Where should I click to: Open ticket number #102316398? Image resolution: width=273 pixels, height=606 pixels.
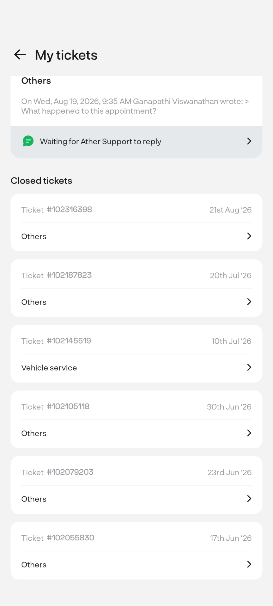[70, 210]
